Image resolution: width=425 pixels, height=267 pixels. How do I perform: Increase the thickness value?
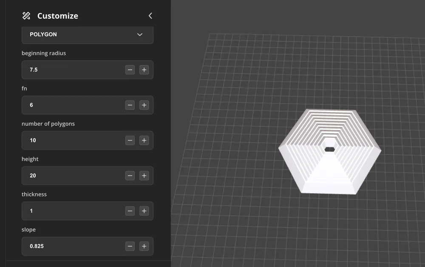[144, 211]
